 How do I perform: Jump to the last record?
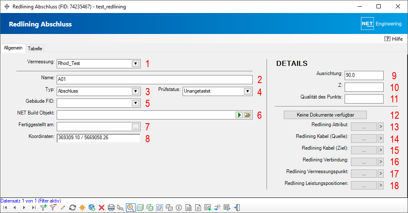(34, 208)
